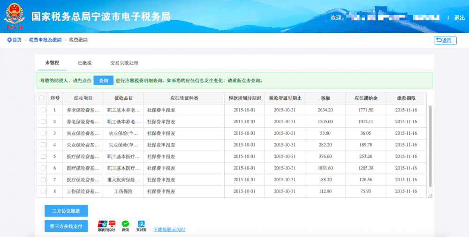Check the box for row 8
The width and height of the screenshot is (469, 237).
(x=43, y=191)
